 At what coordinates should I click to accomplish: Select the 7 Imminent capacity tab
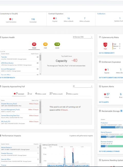pos(19,94)
